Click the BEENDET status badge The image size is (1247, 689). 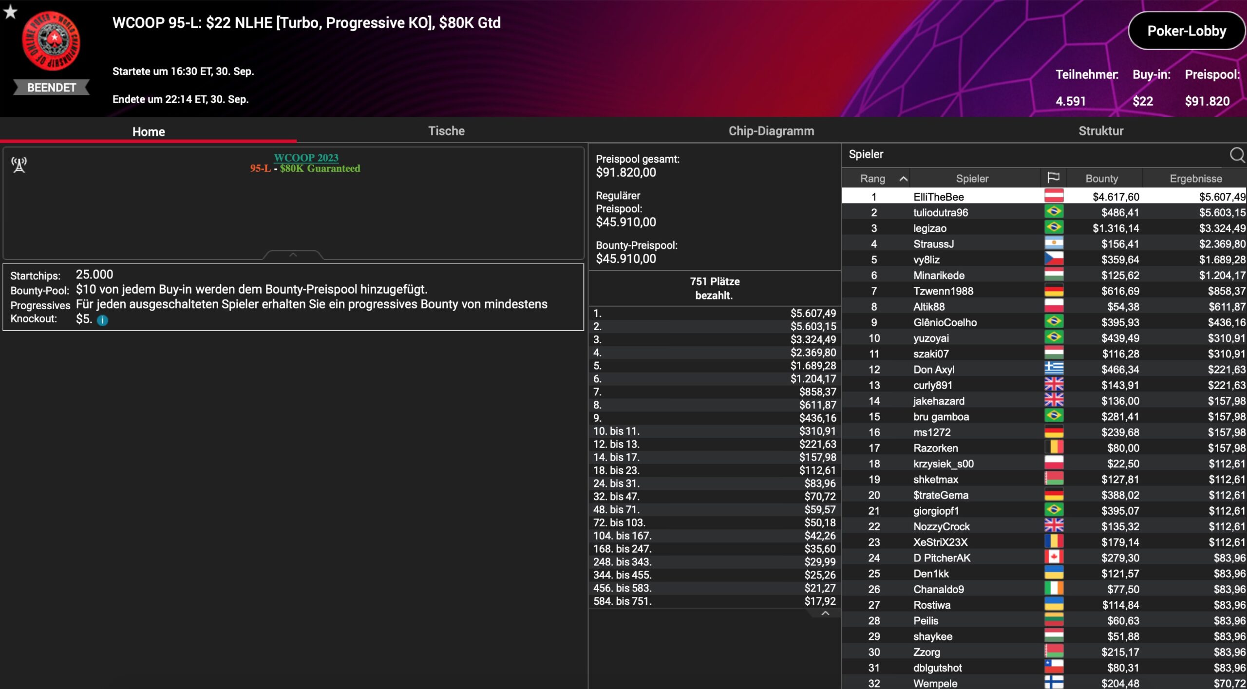coord(51,88)
